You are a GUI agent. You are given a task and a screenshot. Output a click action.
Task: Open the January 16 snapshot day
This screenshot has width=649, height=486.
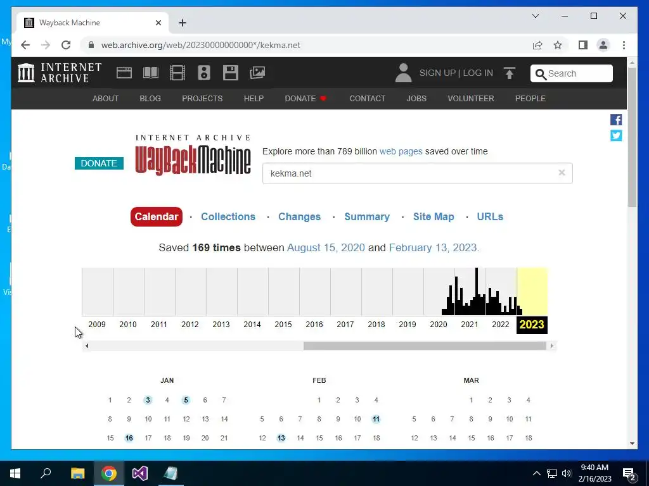click(x=129, y=438)
